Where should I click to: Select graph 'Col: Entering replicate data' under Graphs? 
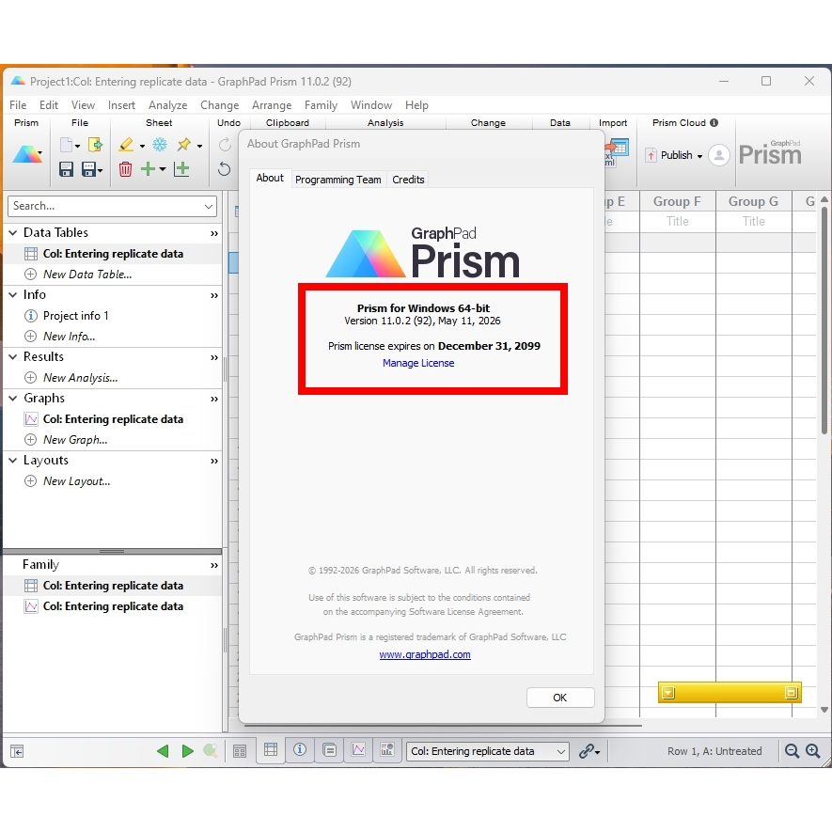pos(113,418)
